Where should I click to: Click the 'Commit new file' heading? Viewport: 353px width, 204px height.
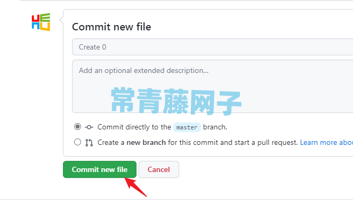pyautogui.click(x=111, y=27)
